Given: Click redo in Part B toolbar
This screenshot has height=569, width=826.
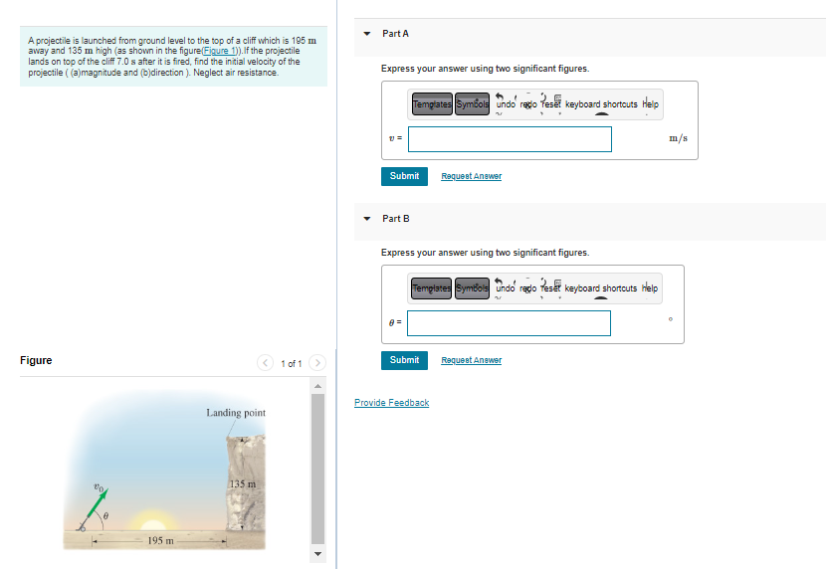Looking at the screenshot, I should coord(527,288).
